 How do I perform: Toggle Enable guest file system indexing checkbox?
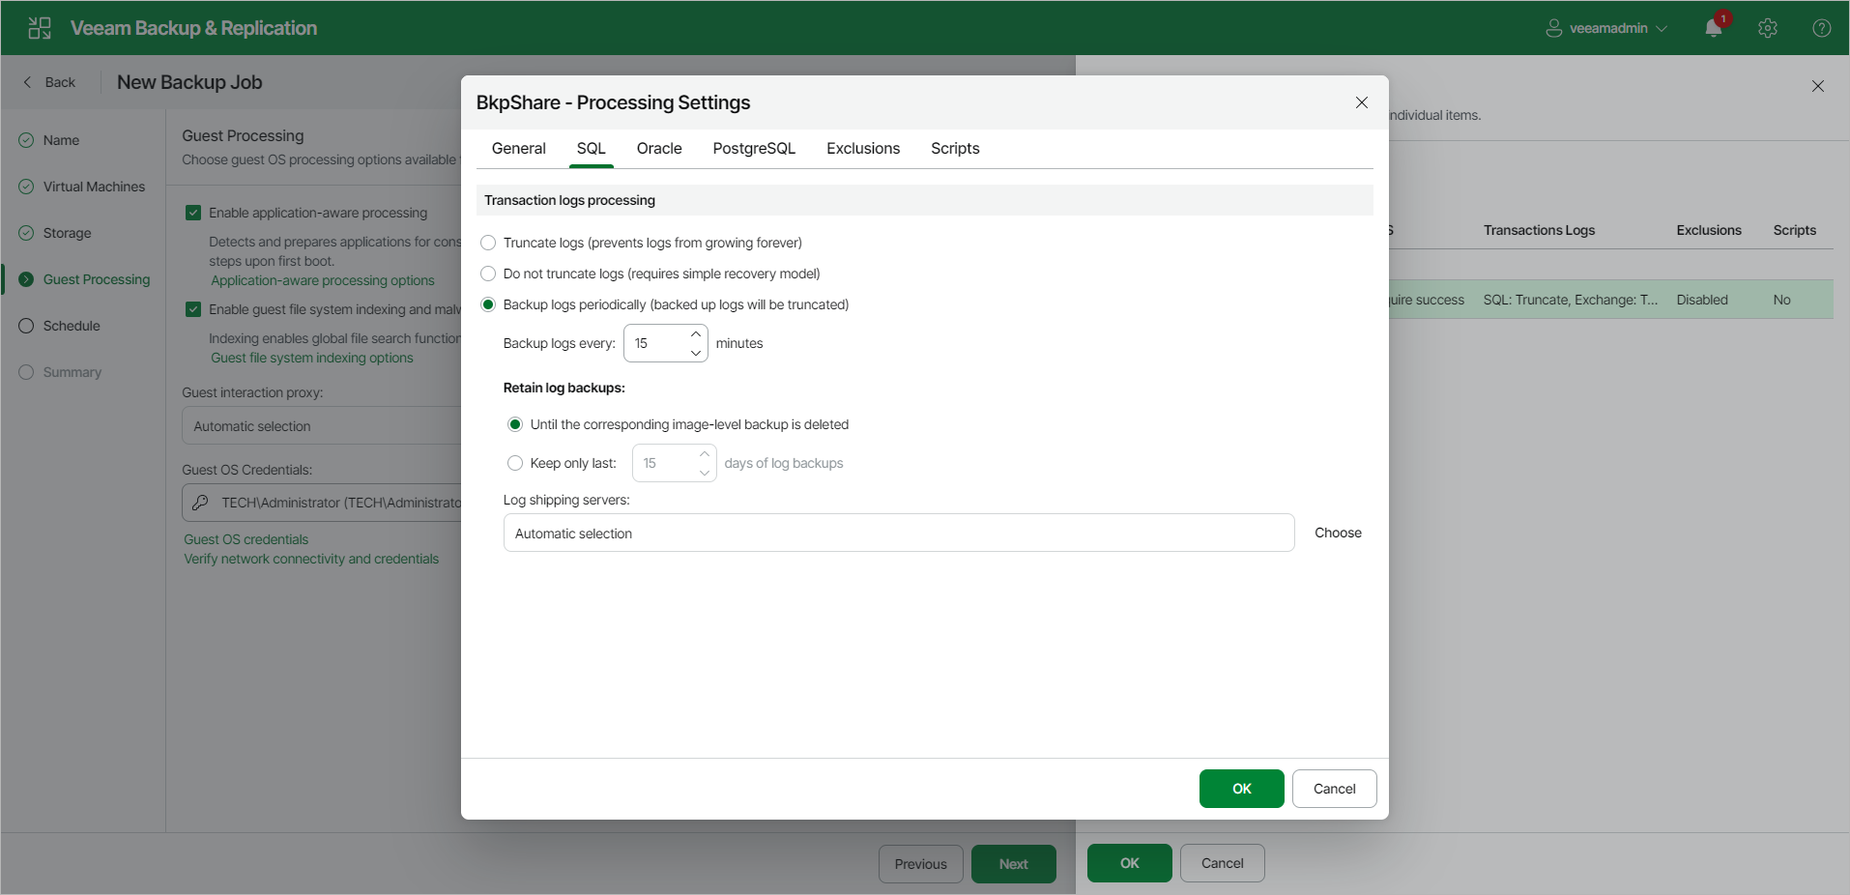(193, 309)
